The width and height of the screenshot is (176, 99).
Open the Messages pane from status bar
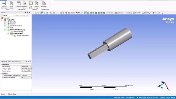119,98
